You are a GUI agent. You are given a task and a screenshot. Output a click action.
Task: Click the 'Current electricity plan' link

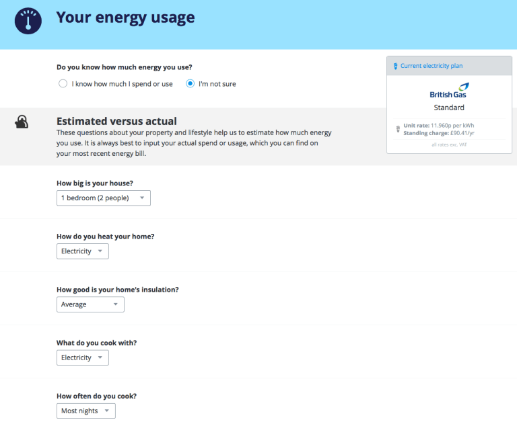point(431,66)
